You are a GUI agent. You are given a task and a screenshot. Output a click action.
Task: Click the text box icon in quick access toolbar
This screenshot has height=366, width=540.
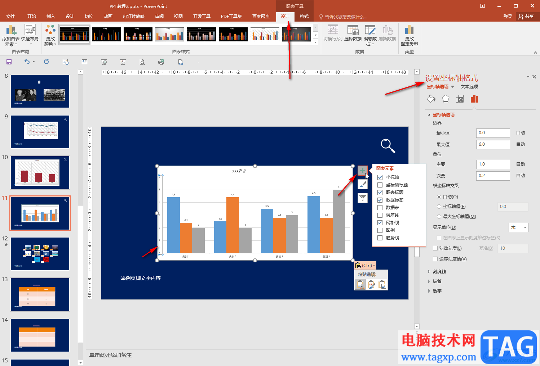(x=84, y=62)
